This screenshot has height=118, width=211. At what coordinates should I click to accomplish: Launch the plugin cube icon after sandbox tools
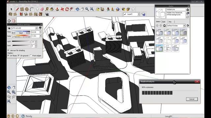tap(47, 14)
